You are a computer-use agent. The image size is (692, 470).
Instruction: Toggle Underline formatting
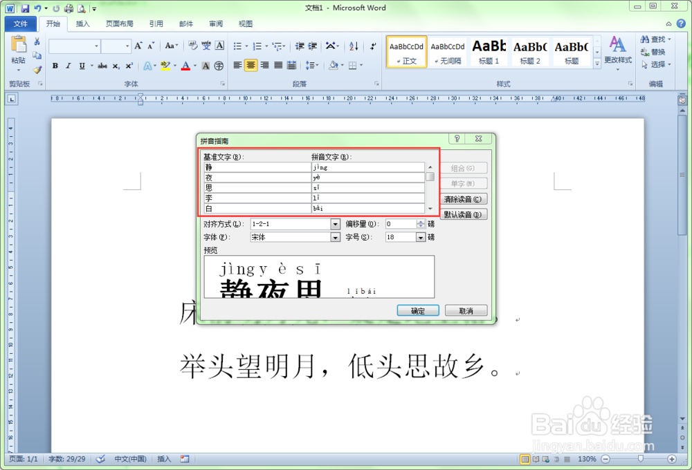82,66
